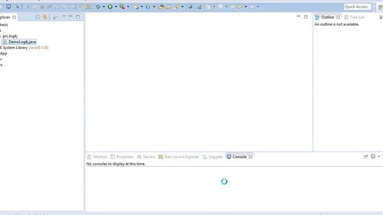Maximize the Explorer panel

point(78,17)
